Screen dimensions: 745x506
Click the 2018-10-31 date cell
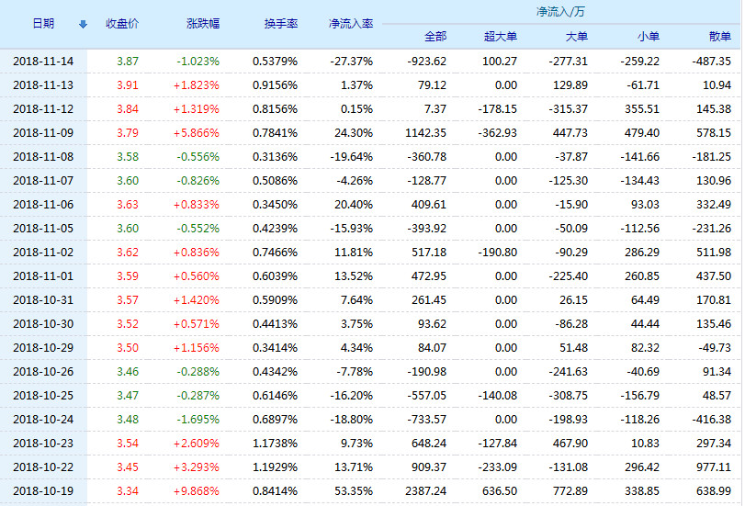pyautogui.click(x=43, y=300)
